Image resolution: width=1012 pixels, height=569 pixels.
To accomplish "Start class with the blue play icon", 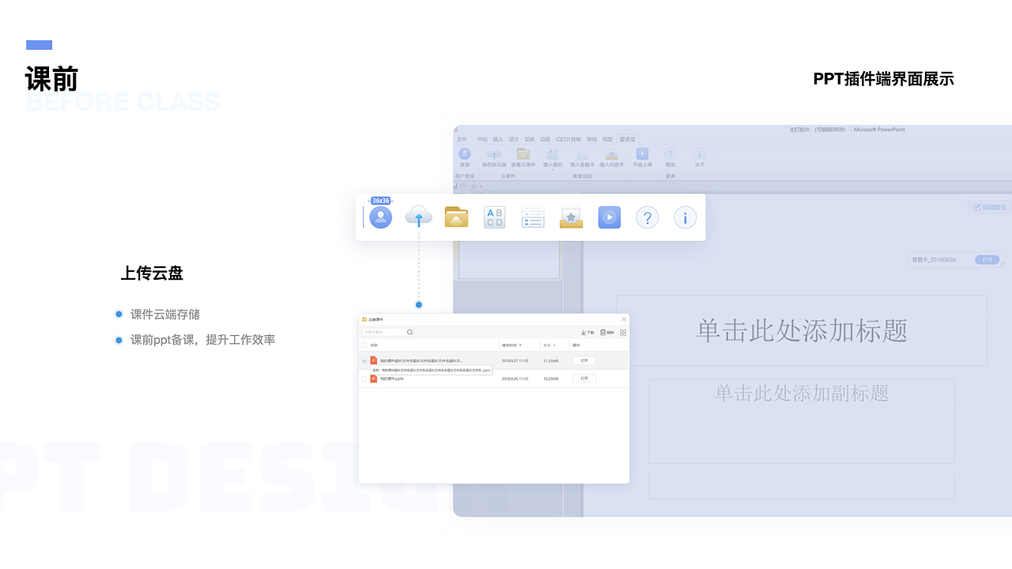I will [x=609, y=217].
